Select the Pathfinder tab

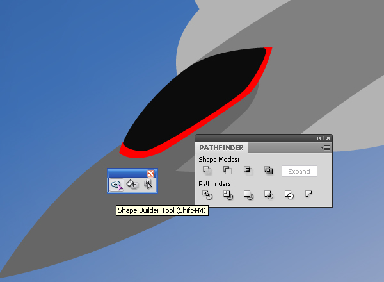221,148
